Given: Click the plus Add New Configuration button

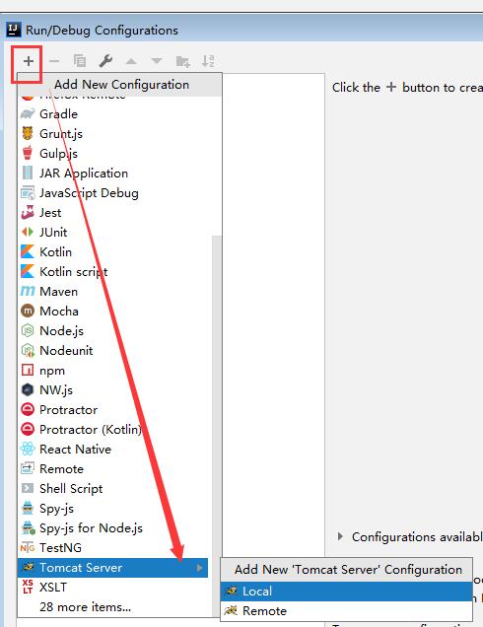Looking at the screenshot, I should [28, 61].
